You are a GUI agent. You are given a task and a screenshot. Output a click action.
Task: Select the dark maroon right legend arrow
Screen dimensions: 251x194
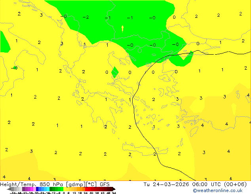(114, 189)
